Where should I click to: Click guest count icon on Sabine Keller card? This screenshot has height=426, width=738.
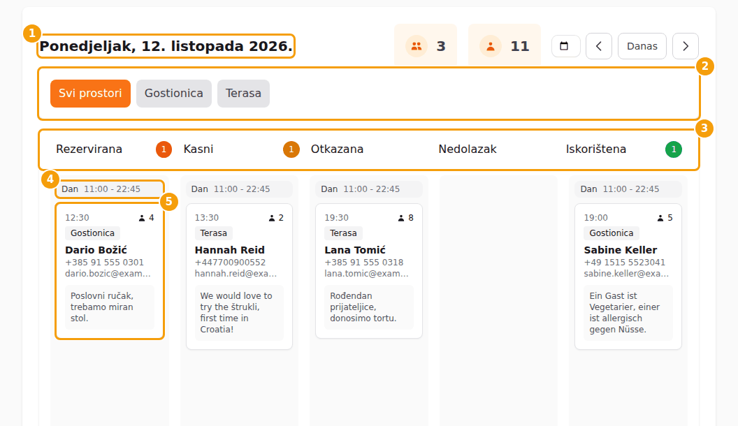tap(660, 218)
